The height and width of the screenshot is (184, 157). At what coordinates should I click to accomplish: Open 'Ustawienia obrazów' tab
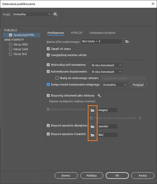coord(102,33)
